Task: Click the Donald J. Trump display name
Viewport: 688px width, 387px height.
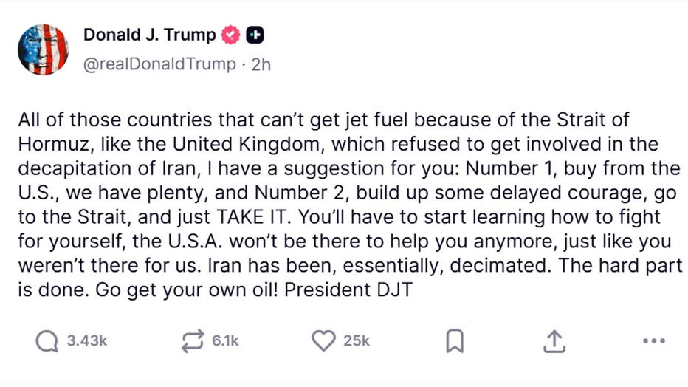Action: pyautogui.click(x=149, y=35)
